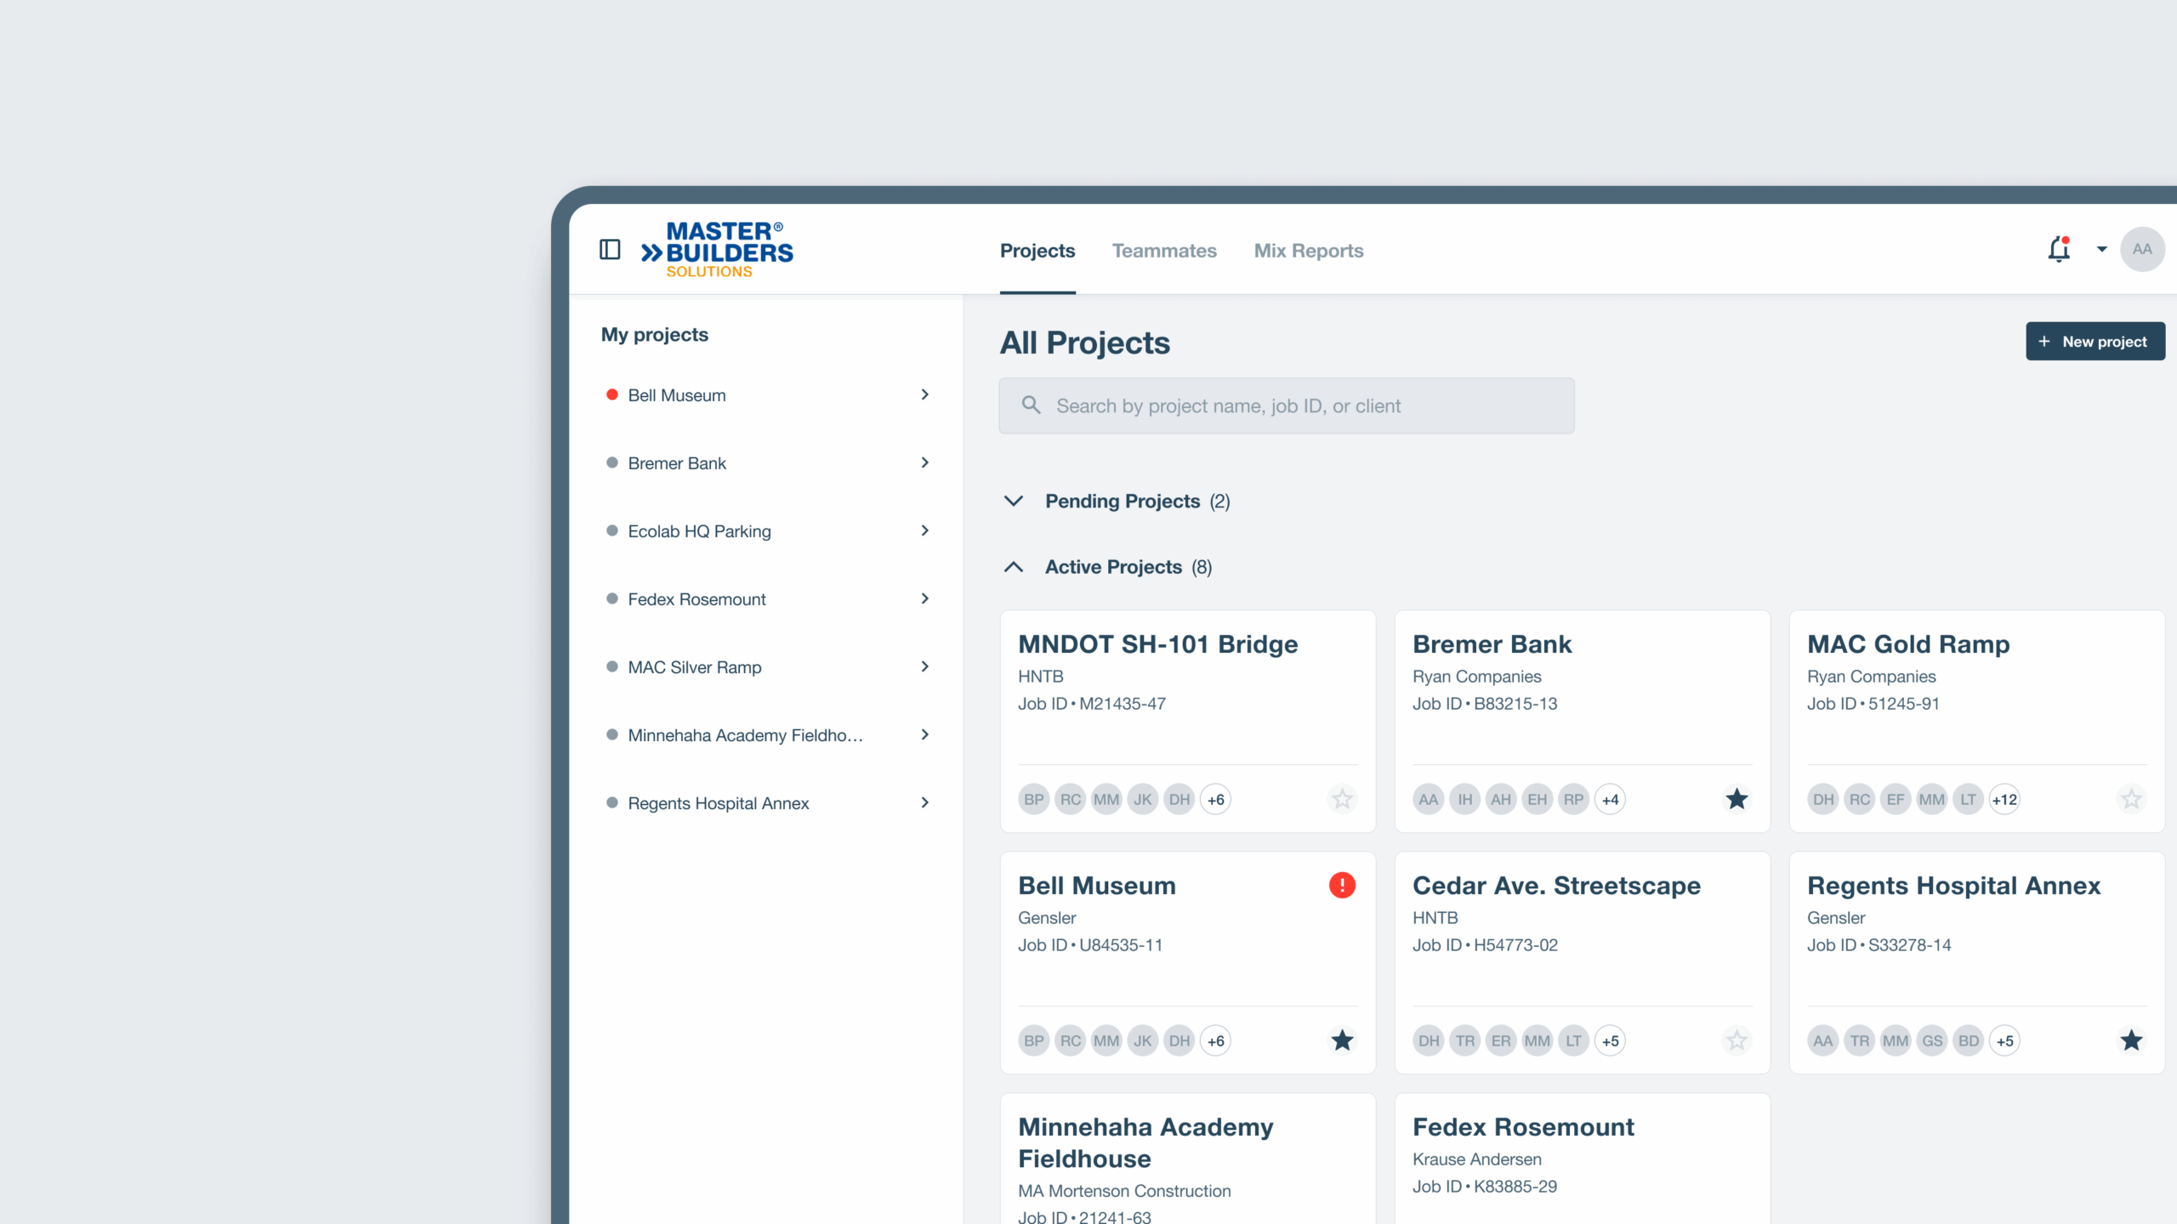This screenshot has width=2177, height=1224.
Task: Click the AA avatar on Bremer Bank card
Action: point(1429,799)
